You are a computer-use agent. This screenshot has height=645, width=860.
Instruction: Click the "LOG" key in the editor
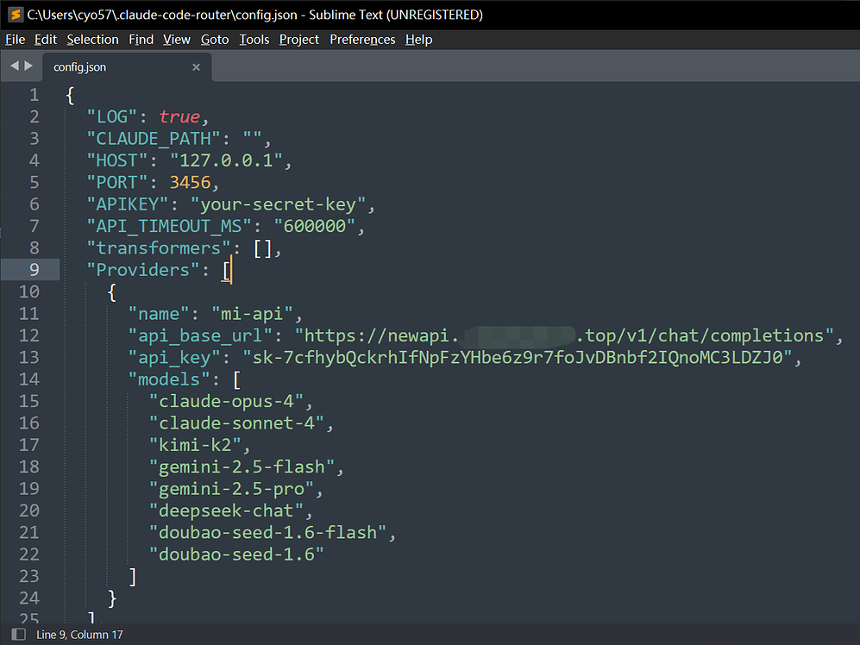tap(112, 116)
